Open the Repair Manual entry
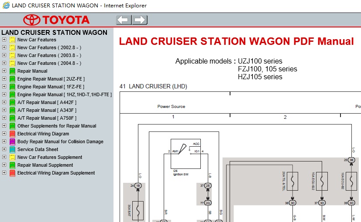 coord(32,71)
